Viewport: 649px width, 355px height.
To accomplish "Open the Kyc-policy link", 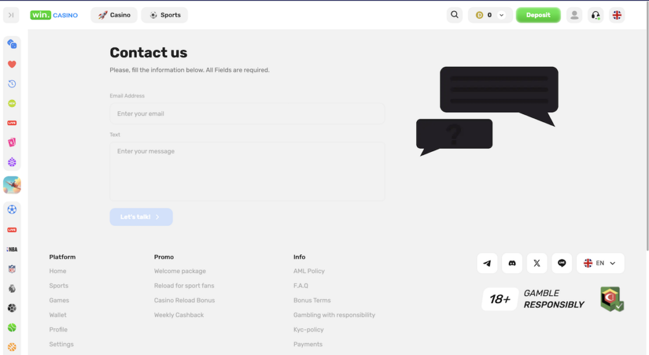I will click(x=309, y=330).
